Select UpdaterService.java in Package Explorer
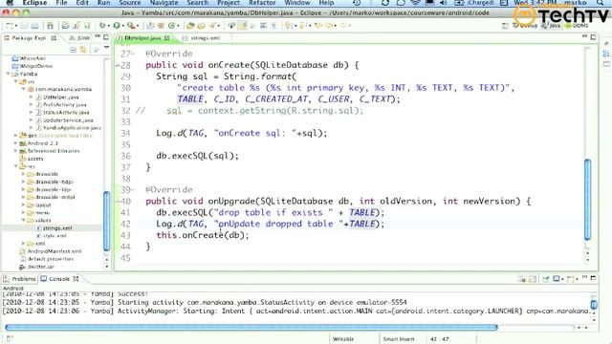 click(68, 120)
